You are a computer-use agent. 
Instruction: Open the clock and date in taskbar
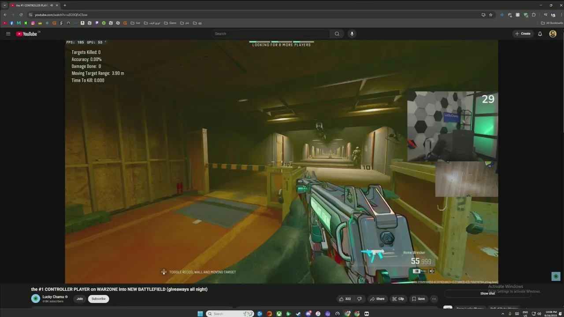click(x=550, y=313)
